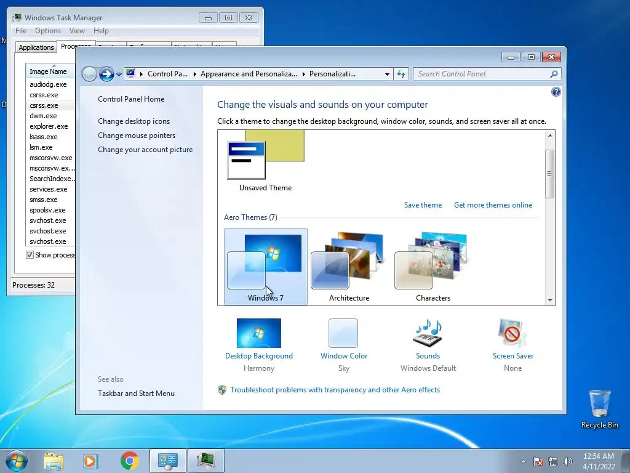Open Taskbar and Start Menu link
The image size is (630, 473).
(x=136, y=394)
